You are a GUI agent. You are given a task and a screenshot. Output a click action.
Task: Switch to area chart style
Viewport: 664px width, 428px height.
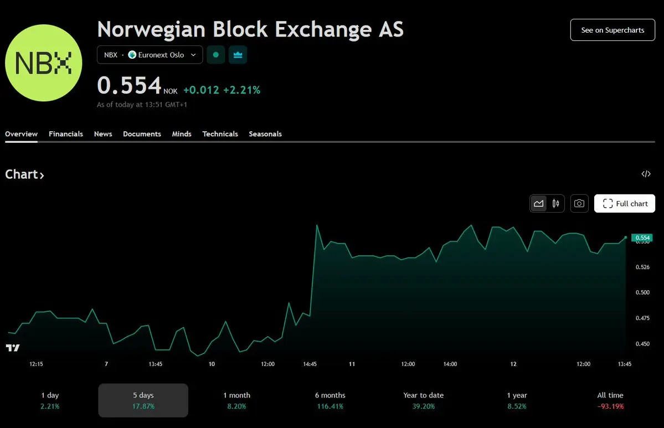539,204
